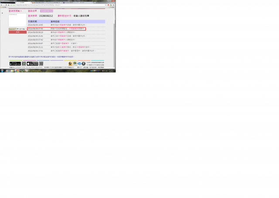Screen dimensions: 279x198
Task: Click the red extension icon beside the bookmark star
Action: coord(109,5)
